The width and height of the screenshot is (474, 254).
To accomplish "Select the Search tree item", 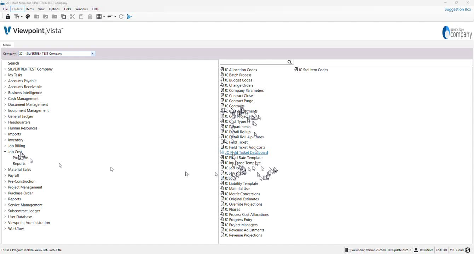I will (x=13, y=63).
